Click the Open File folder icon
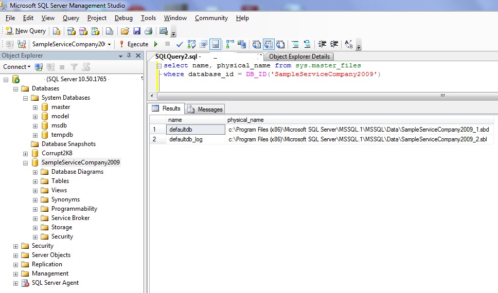The image size is (498, 293). [x=125, y=31]
